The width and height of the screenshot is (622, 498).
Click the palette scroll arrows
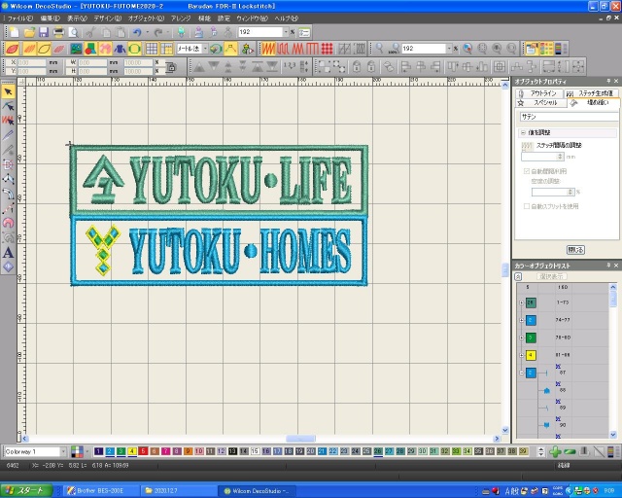tap(540, 451)
